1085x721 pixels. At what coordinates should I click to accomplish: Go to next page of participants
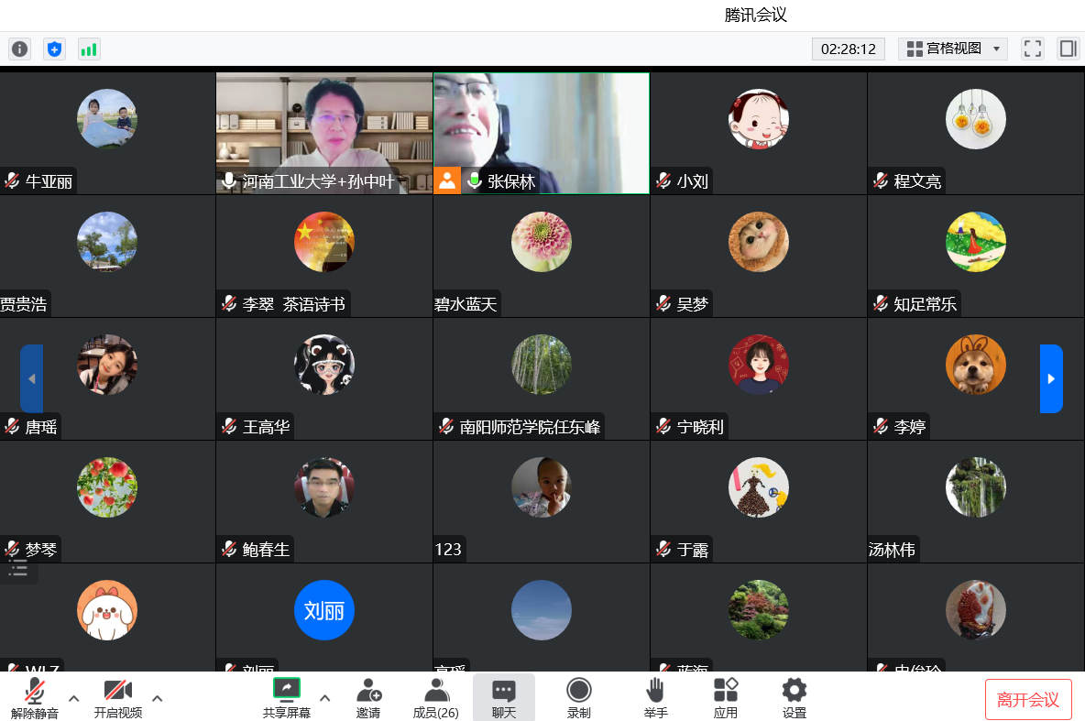click(1051, 378)
